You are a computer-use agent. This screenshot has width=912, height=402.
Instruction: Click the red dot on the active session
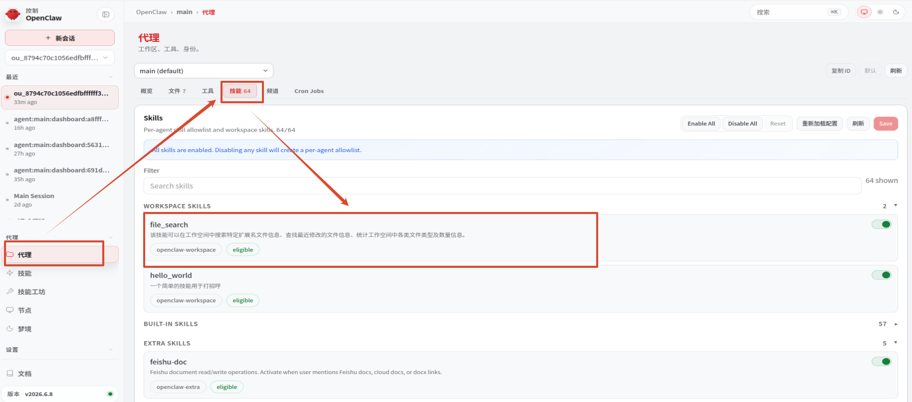point(7,97)
